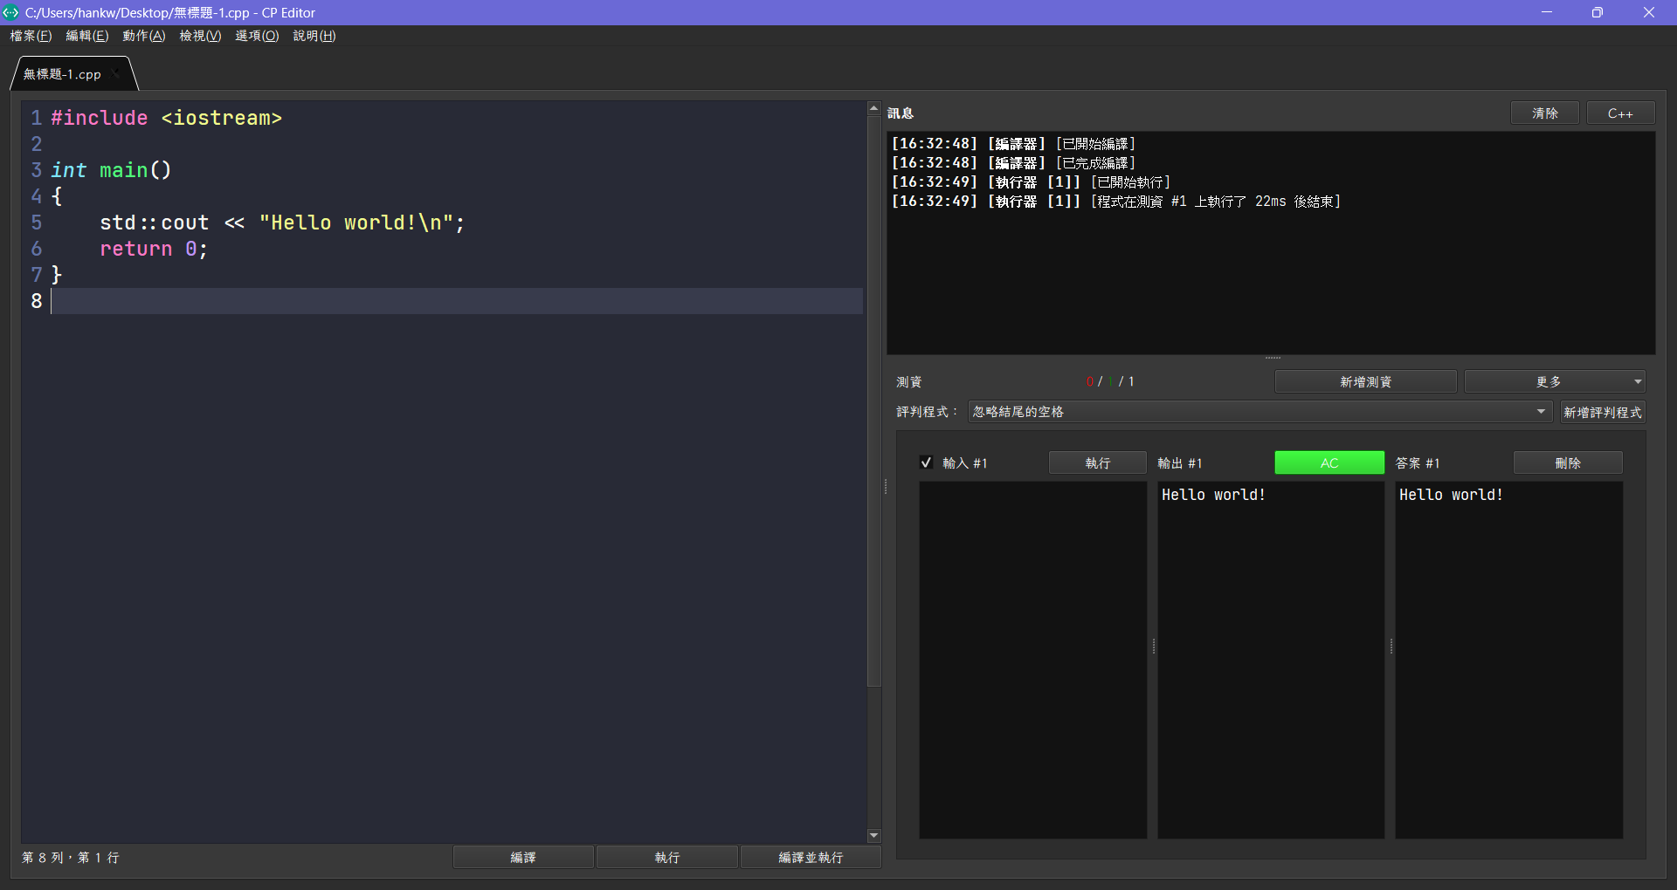1677x890 pixels.
Task: Click the test case count "0/ /1"
Action: [1110, 381]
